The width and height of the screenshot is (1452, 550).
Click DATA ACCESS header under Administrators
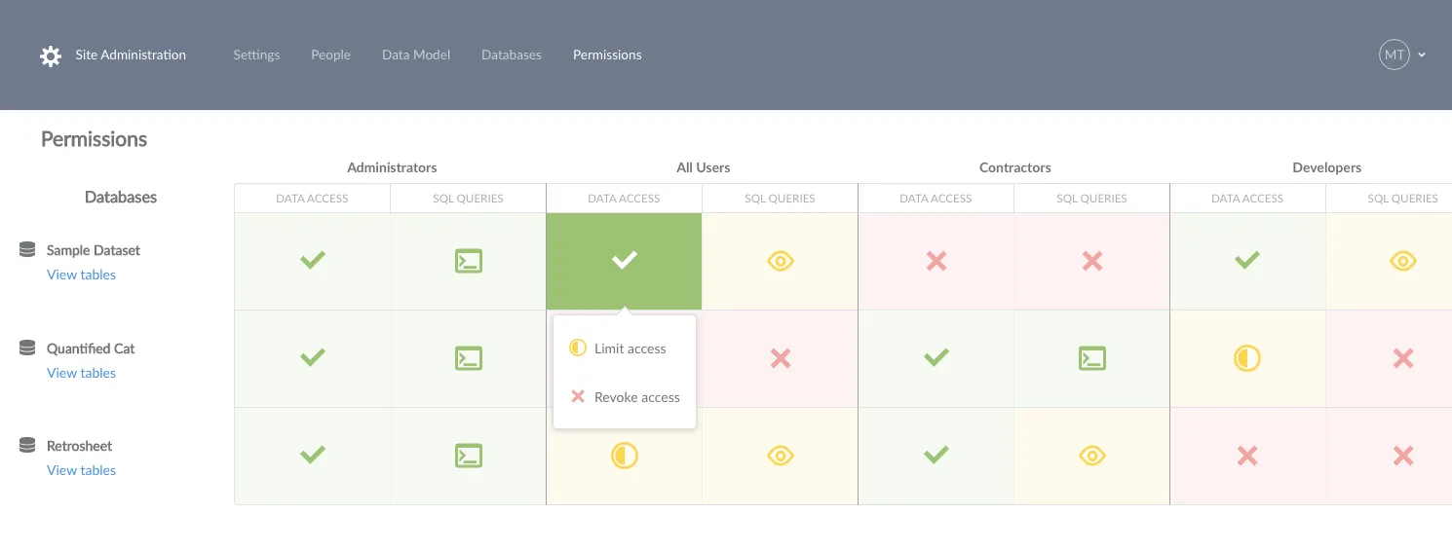312,199
